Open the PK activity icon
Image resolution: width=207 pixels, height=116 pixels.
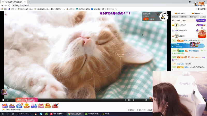(x=34, y=105)
